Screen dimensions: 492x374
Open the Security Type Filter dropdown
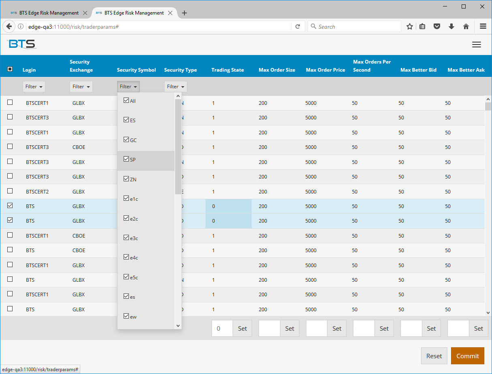175,87
